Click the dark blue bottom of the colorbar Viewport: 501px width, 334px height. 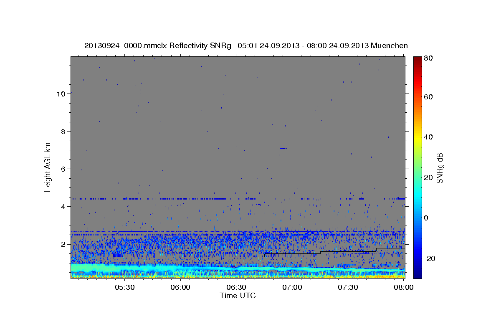click(x=417, y=273)
